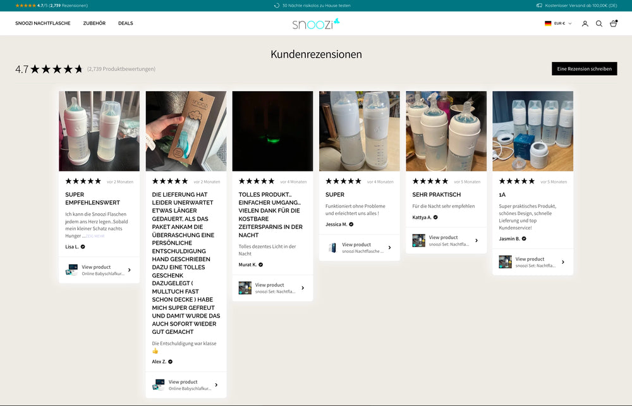Screen dimensions: 632x406
Task: Click arrow in Jasmin B.'s View product
Action: [563, 262]
